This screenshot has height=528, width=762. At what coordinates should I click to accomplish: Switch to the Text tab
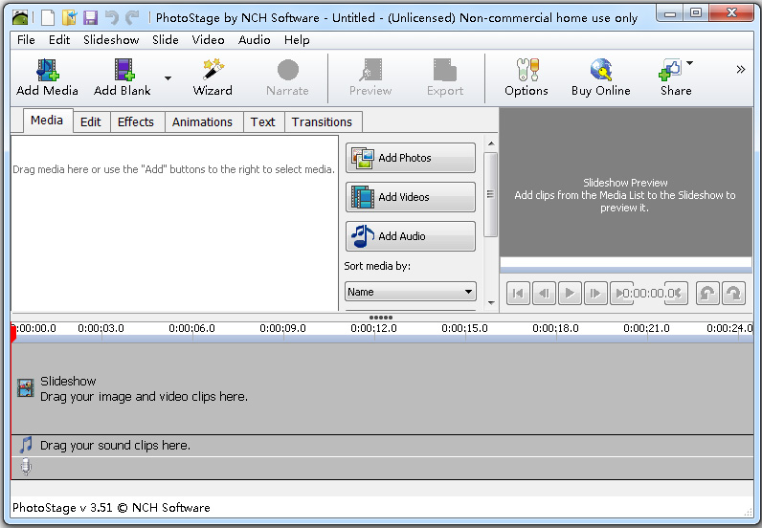tap(263, 121)
